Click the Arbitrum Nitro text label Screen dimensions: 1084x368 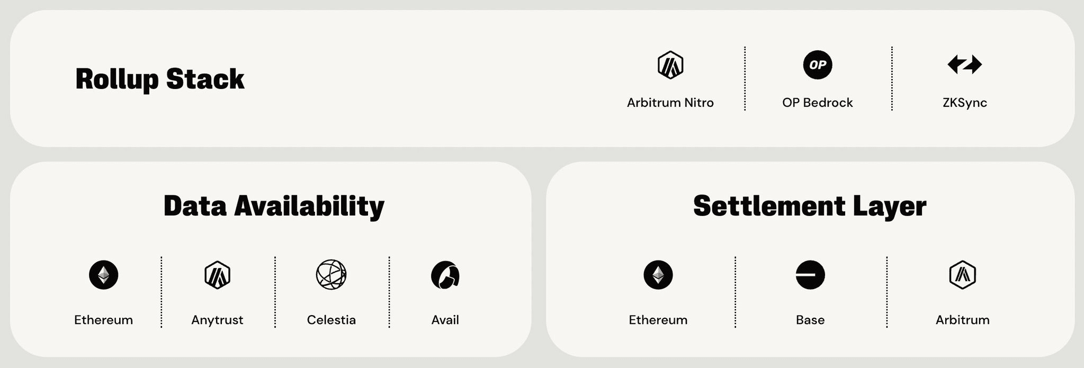pyautogui.click(x=670, y=103)
